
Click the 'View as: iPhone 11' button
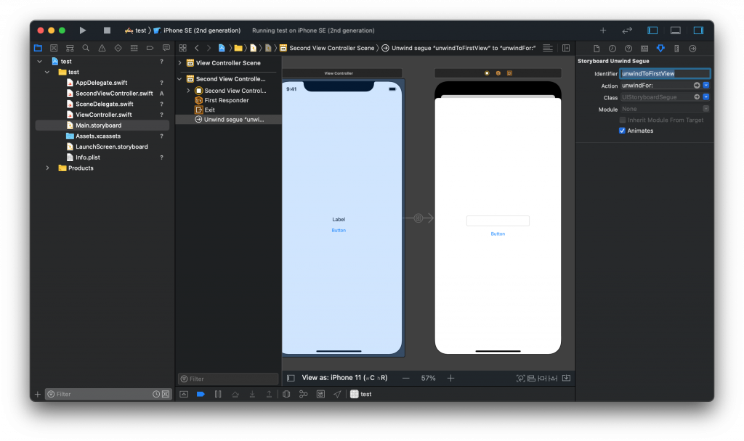pos(344,378)
